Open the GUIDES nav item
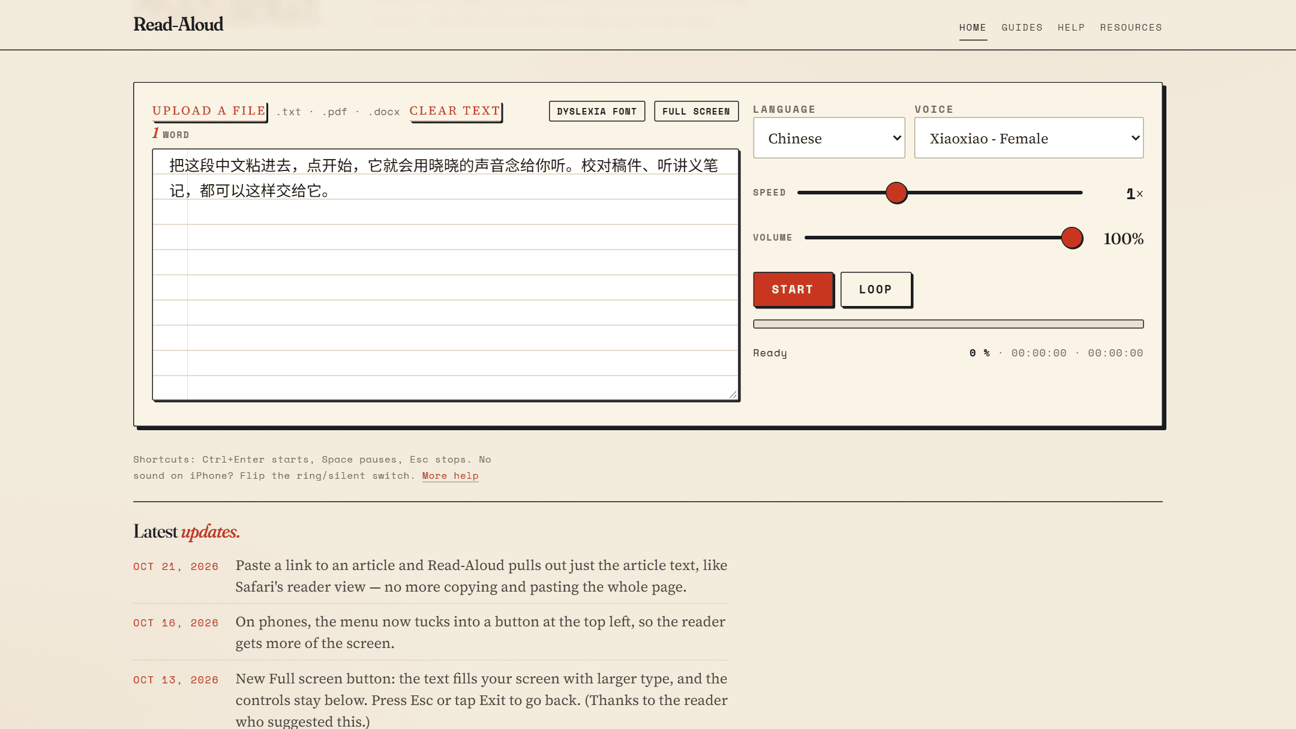This screenshot has height=729, width=1296. click(x=1022, y=28)
